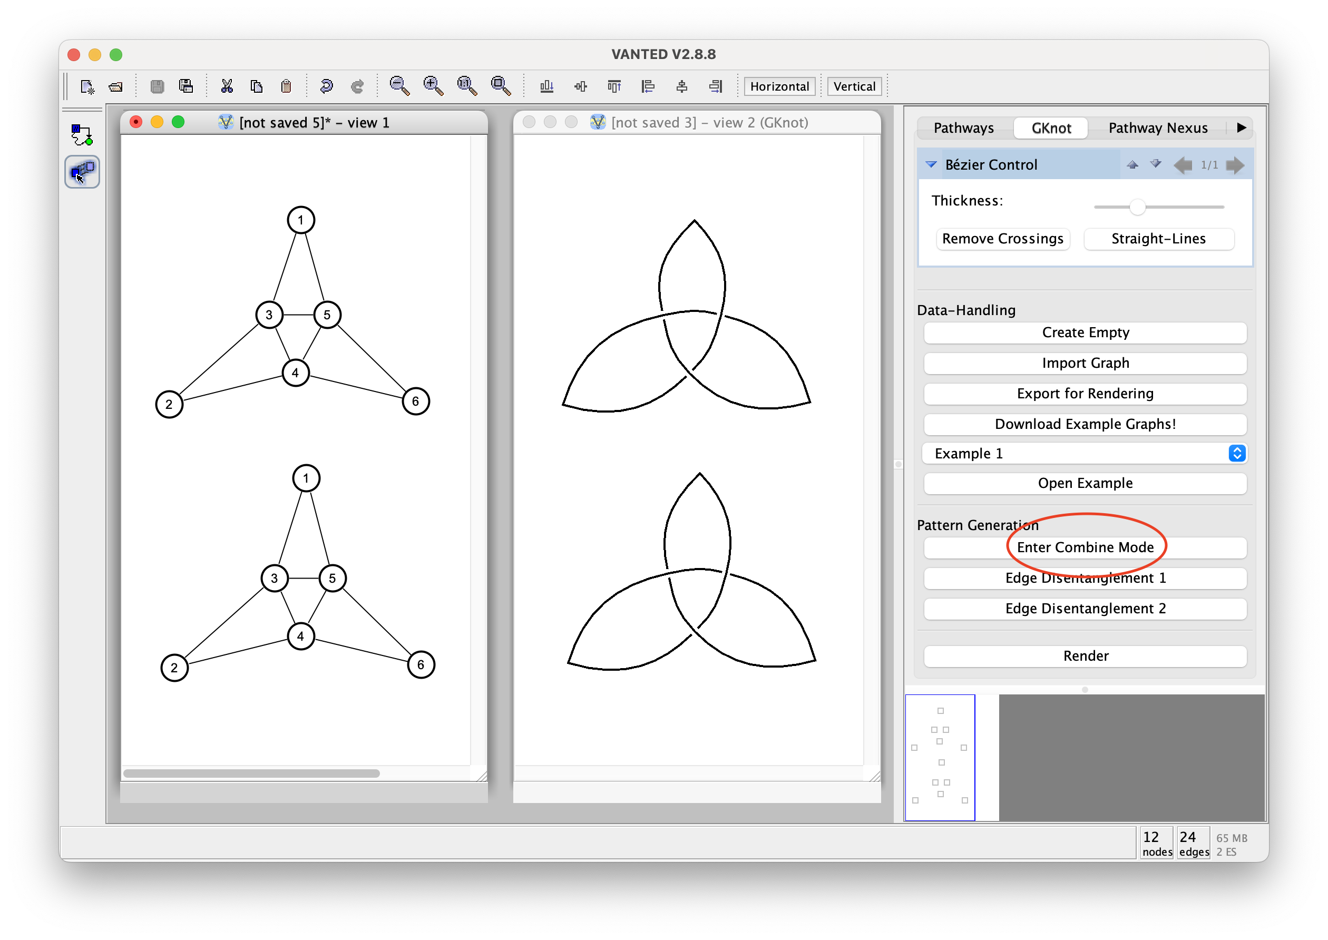Click node 4 in the upper graph

point(295,373)
